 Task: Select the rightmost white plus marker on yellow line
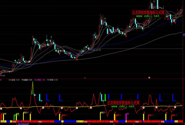pyautogui.click(x=175, y=107)
